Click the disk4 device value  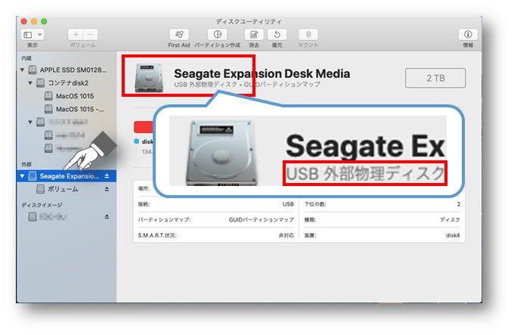tap(453, 235)
